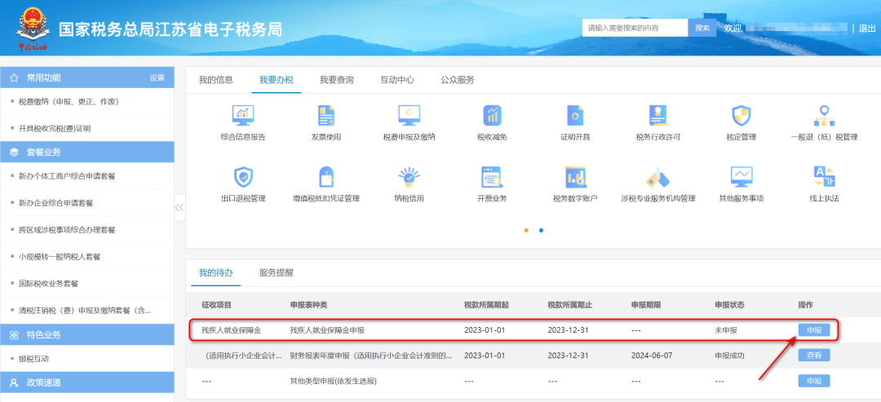Open 发票使用 icon
Image resolution: width=881 pixels, height=402 pixels.
coord(325,115)
